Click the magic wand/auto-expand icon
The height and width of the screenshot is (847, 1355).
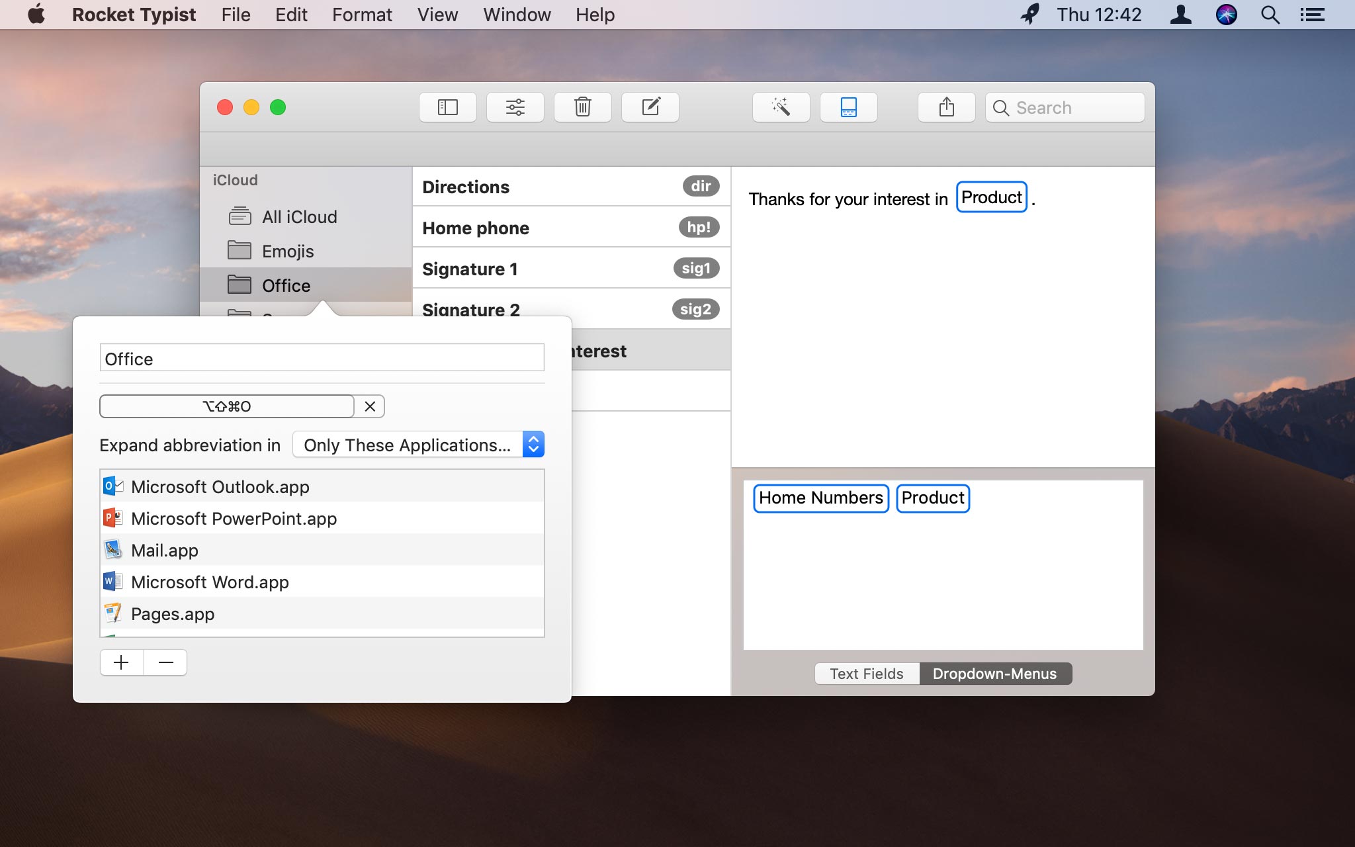(x=781, y=107)
